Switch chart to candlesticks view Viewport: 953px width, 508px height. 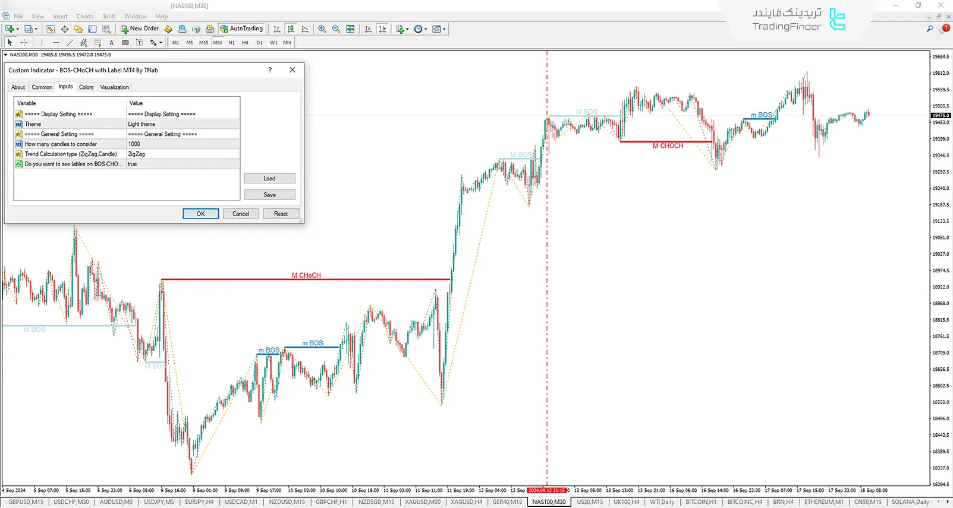click(291, 29)
